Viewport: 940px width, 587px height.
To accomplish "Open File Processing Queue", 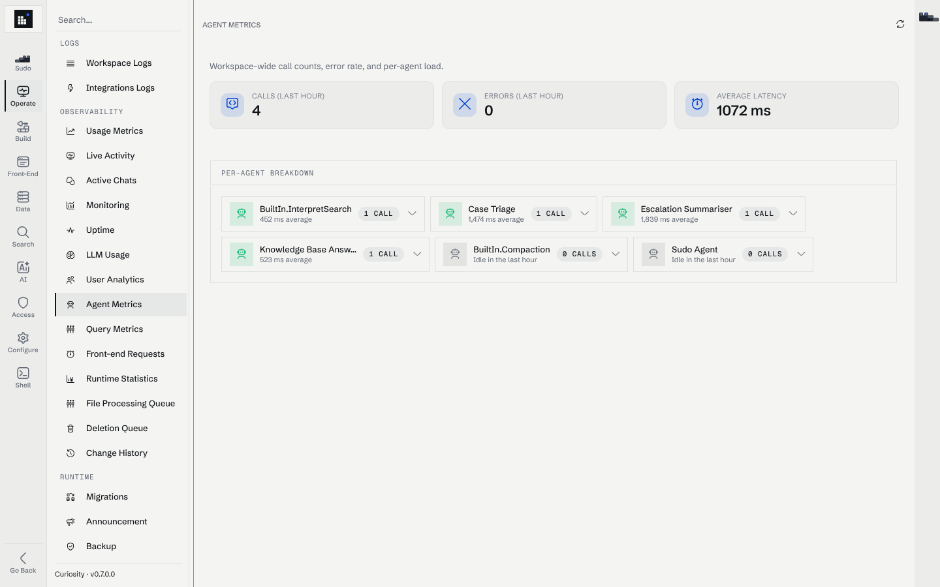I will (121, 404).
